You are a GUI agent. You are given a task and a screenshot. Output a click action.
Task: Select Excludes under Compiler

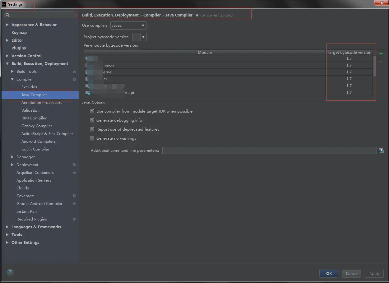pos(29,87)
